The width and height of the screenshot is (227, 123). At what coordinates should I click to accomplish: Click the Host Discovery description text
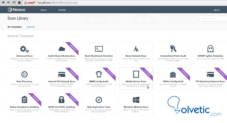click(x=25, y=85)
